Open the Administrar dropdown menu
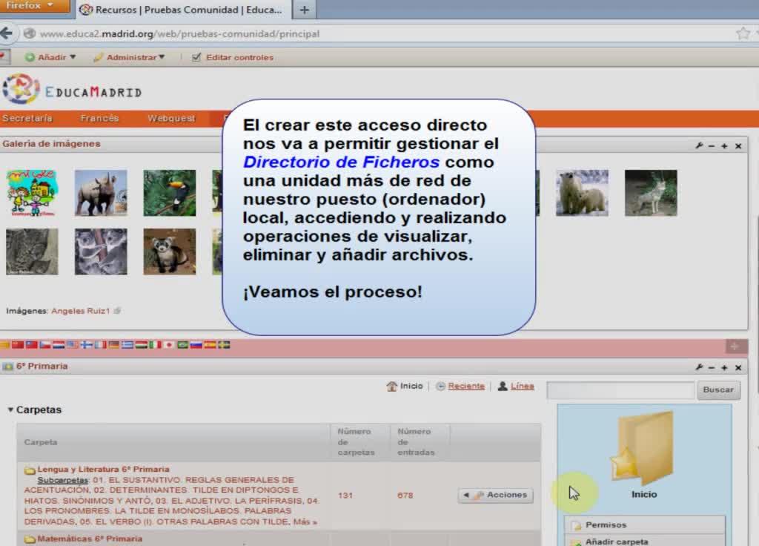759x546 pixels. click(x=130, y=57)
